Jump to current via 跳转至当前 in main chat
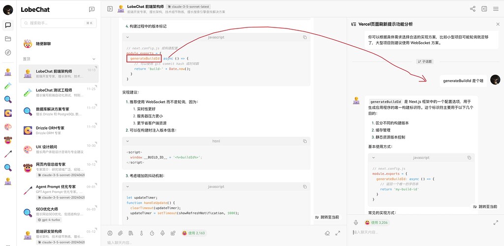This screenshot has width=504, height=246. pos(327,217)
